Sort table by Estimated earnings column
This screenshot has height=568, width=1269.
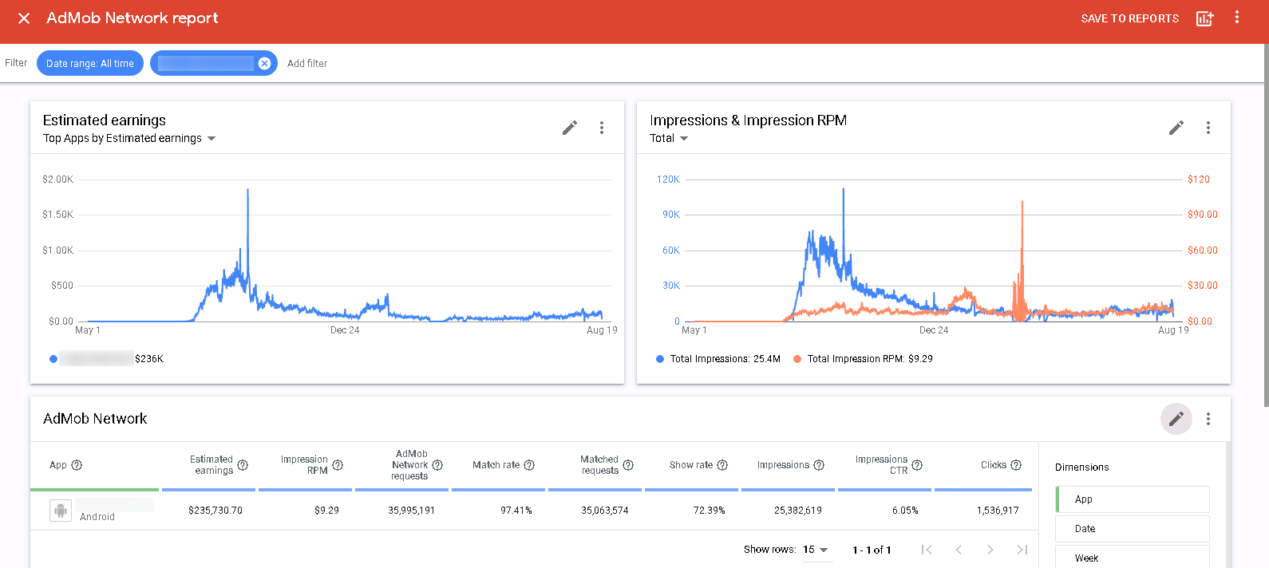211,465
